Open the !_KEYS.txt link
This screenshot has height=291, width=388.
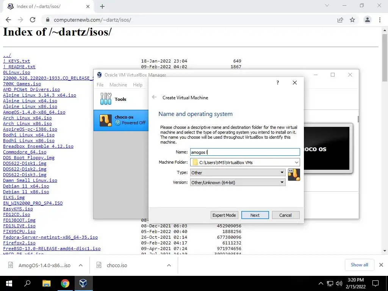pos(16,61)
